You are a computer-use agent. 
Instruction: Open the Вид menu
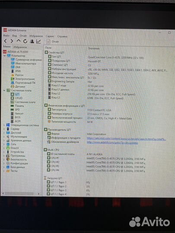tap(15, 36)
